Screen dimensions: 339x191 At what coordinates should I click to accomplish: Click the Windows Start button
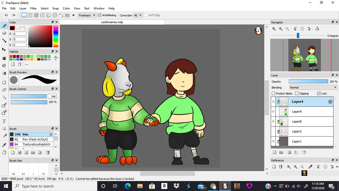tap(6, 186)
